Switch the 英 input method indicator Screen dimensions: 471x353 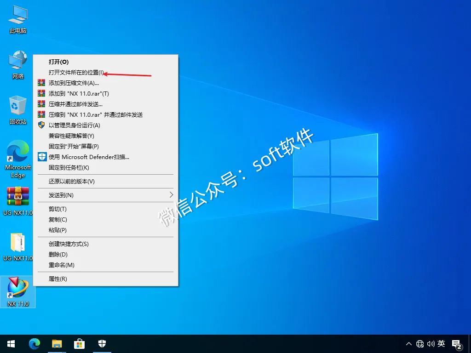[x=441, y=343]
